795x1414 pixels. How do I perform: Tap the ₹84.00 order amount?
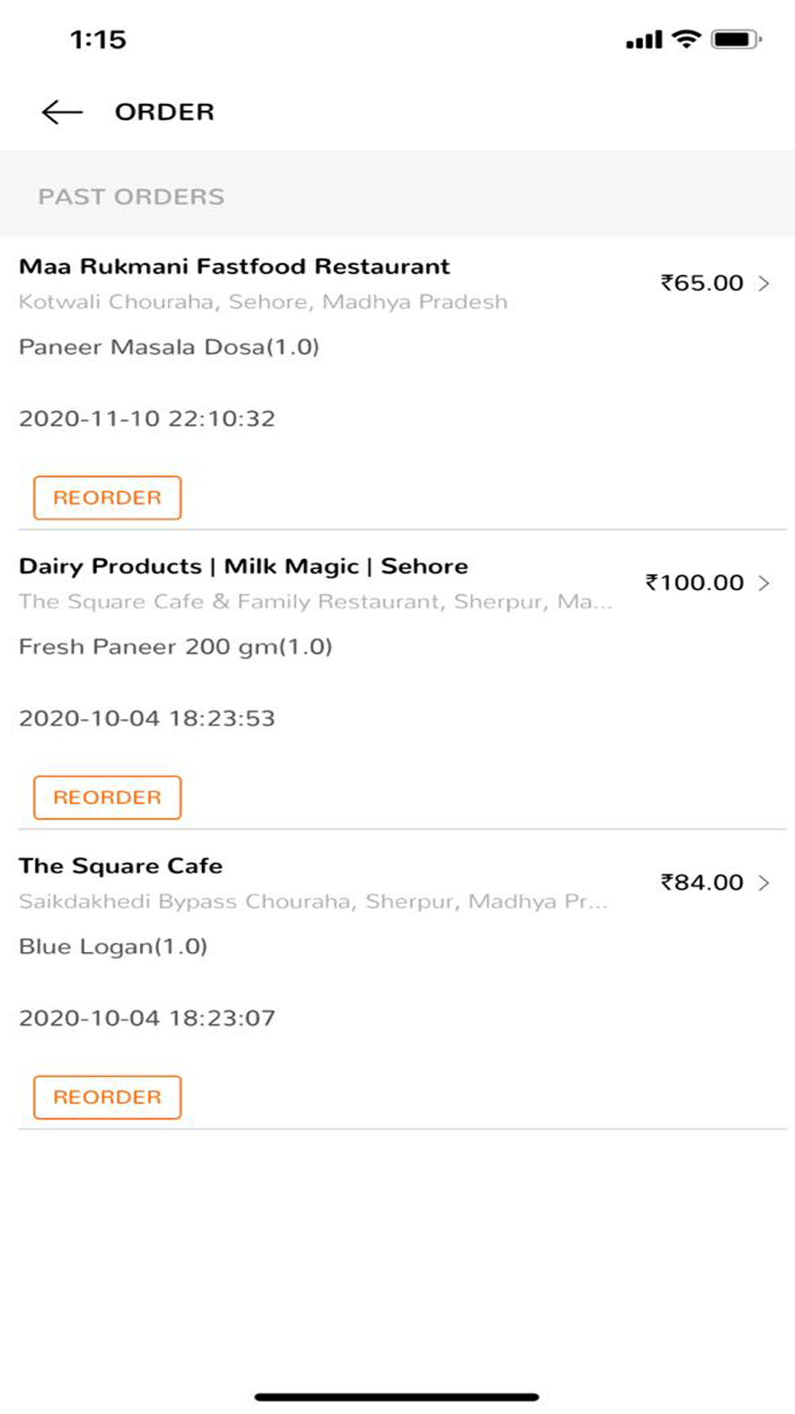point(702,883)
